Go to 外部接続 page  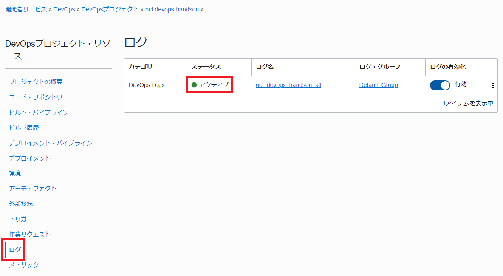pyautogui.click(x=21, y=204)
